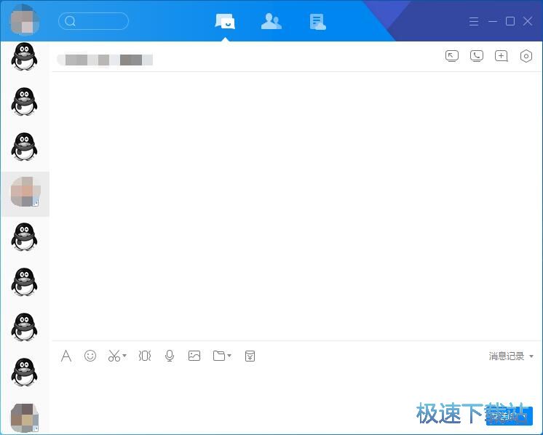Screen dimensions: 543x435
Task: Open the bottom blurred-avatar conversation
Action: click(25, 418)
